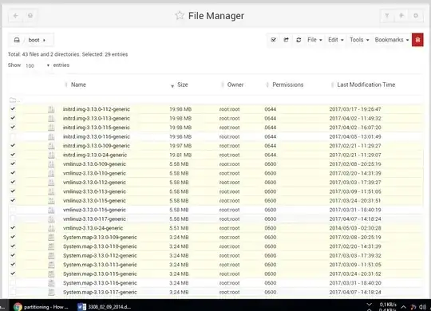Image resolution: width=431 pixels, height=311 pixels.
Task: Click the drive root icon in breadcrumb
Action: [x=17, y=40]
